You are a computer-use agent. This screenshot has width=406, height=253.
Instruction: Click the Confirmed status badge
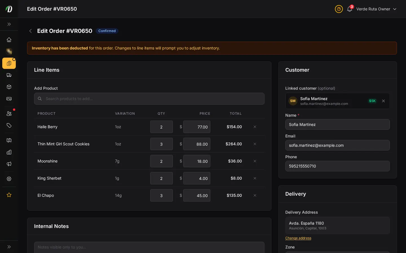pos(107,31)
